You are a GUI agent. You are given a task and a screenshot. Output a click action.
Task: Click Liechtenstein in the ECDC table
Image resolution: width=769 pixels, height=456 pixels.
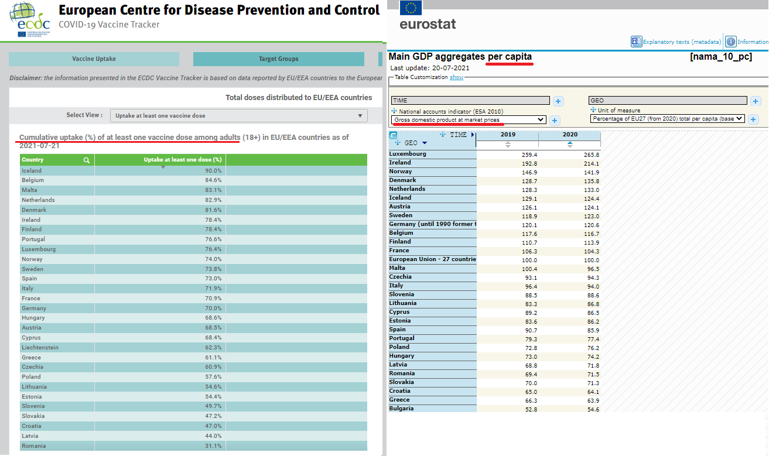40,348
